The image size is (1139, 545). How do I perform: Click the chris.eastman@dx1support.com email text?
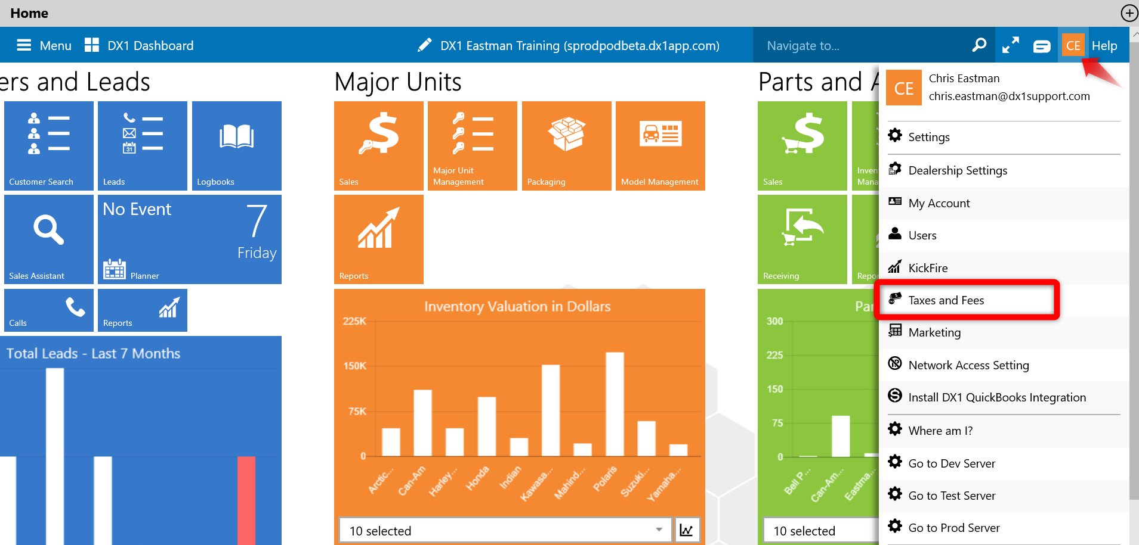pos(1009,96)
